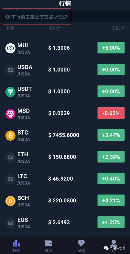The height and width of the screenshot is (254, 130).
Task: Tap the USDT Tether logo icon
Action: [x=10, y=92]
